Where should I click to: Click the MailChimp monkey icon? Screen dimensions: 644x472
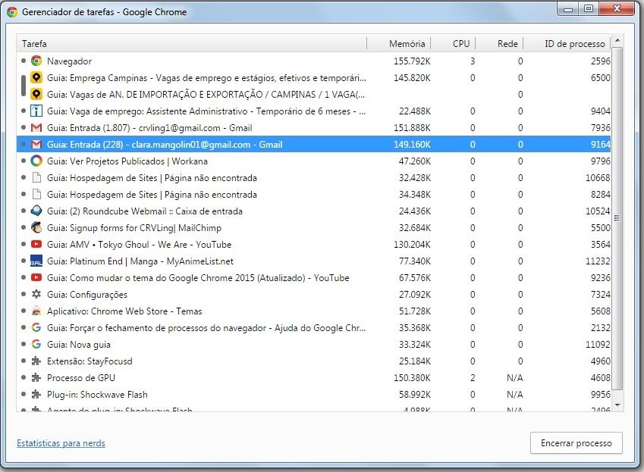pos(36,228)
